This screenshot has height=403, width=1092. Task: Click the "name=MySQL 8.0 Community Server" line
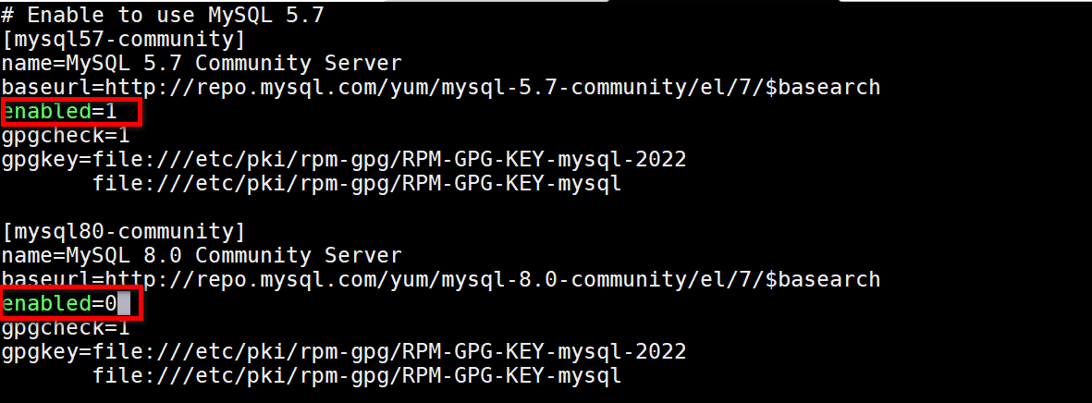pos(201,255)
